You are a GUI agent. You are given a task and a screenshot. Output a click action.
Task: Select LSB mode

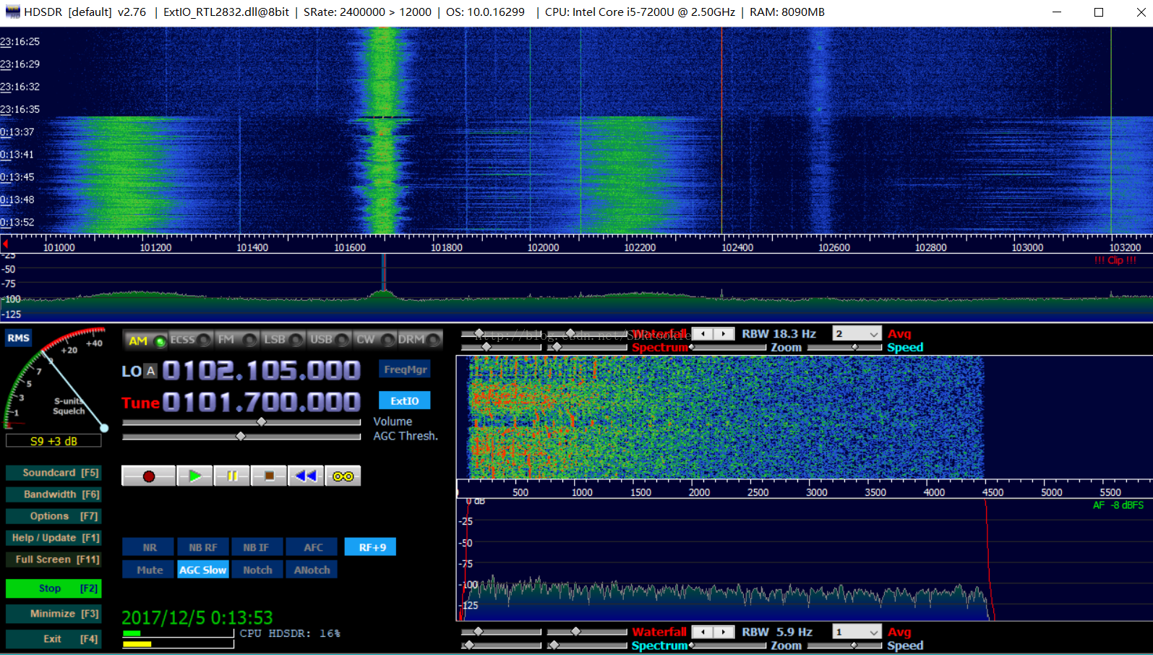point(283,340)
